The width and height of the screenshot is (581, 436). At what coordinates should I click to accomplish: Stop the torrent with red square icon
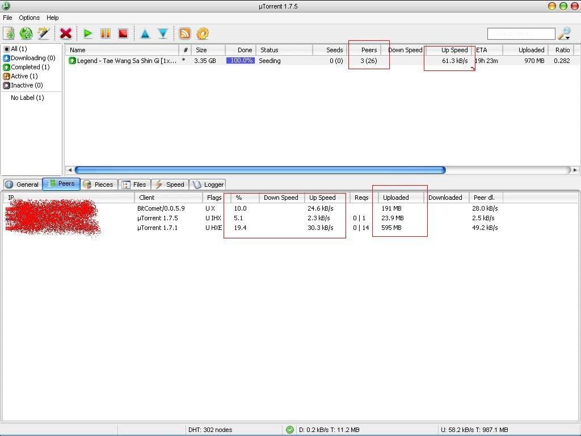coord(123,33)
